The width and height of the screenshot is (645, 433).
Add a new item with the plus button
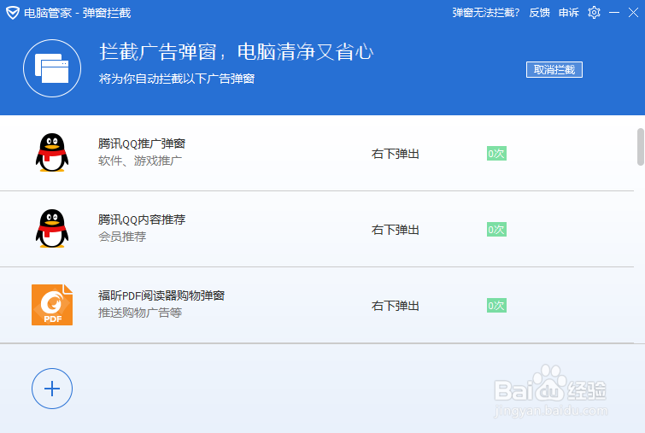(52, 389)
